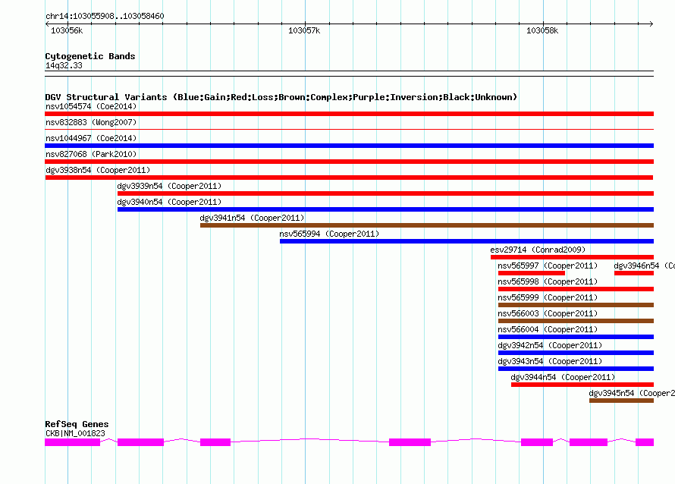Click the 103058k ruler label

coord(542,30)
